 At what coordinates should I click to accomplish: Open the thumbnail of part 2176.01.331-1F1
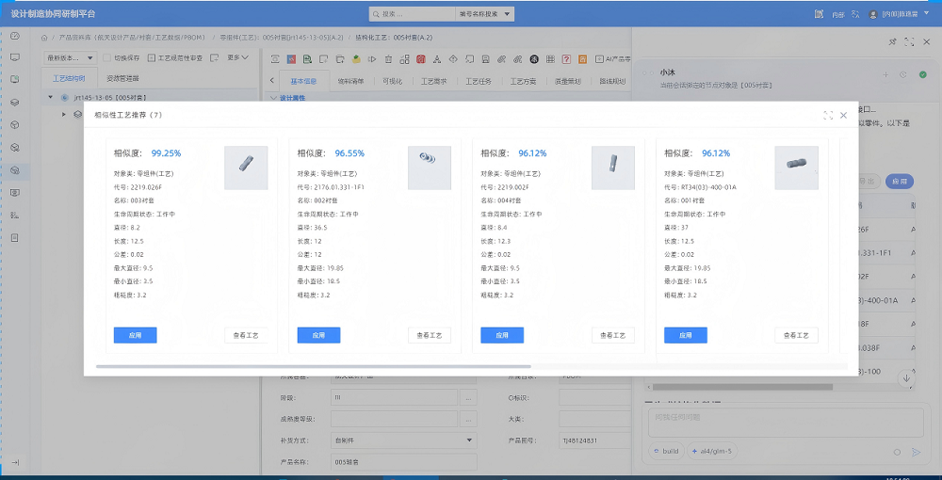coord(430,168)
